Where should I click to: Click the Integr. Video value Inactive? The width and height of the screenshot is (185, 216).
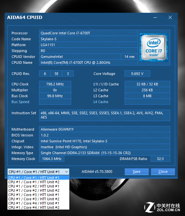point(105,147)
